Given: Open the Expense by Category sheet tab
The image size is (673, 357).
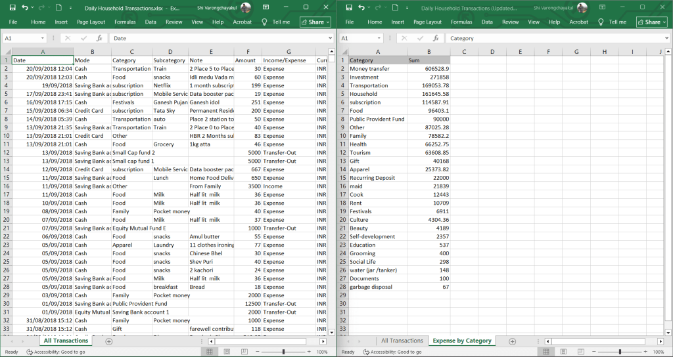Looking at the screenshot, I should 461,341.
